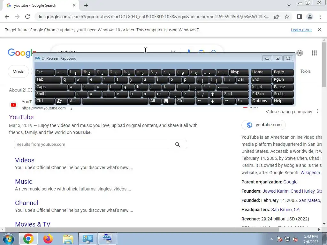
Task: Click the muted volume tray icon
Action: click(x=295, y=239)
